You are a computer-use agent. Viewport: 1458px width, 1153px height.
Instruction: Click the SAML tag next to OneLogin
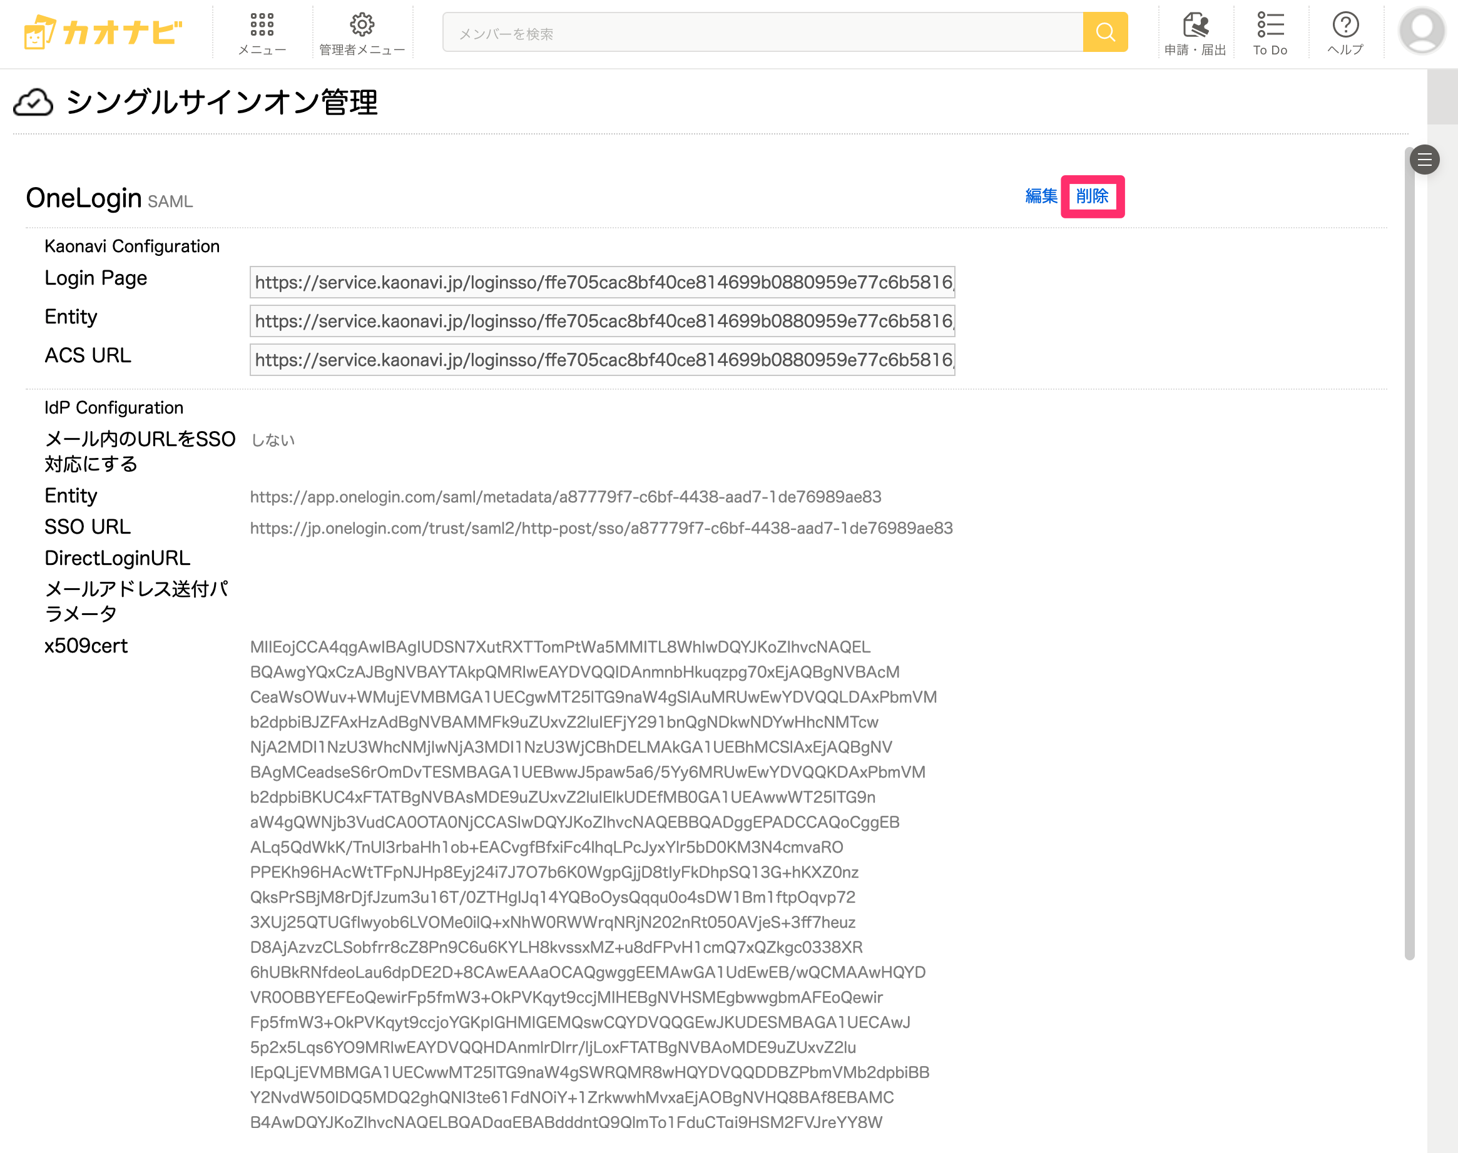pos(170,201)
